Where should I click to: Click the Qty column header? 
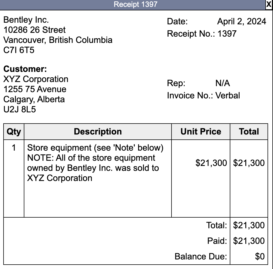[13, 131]
